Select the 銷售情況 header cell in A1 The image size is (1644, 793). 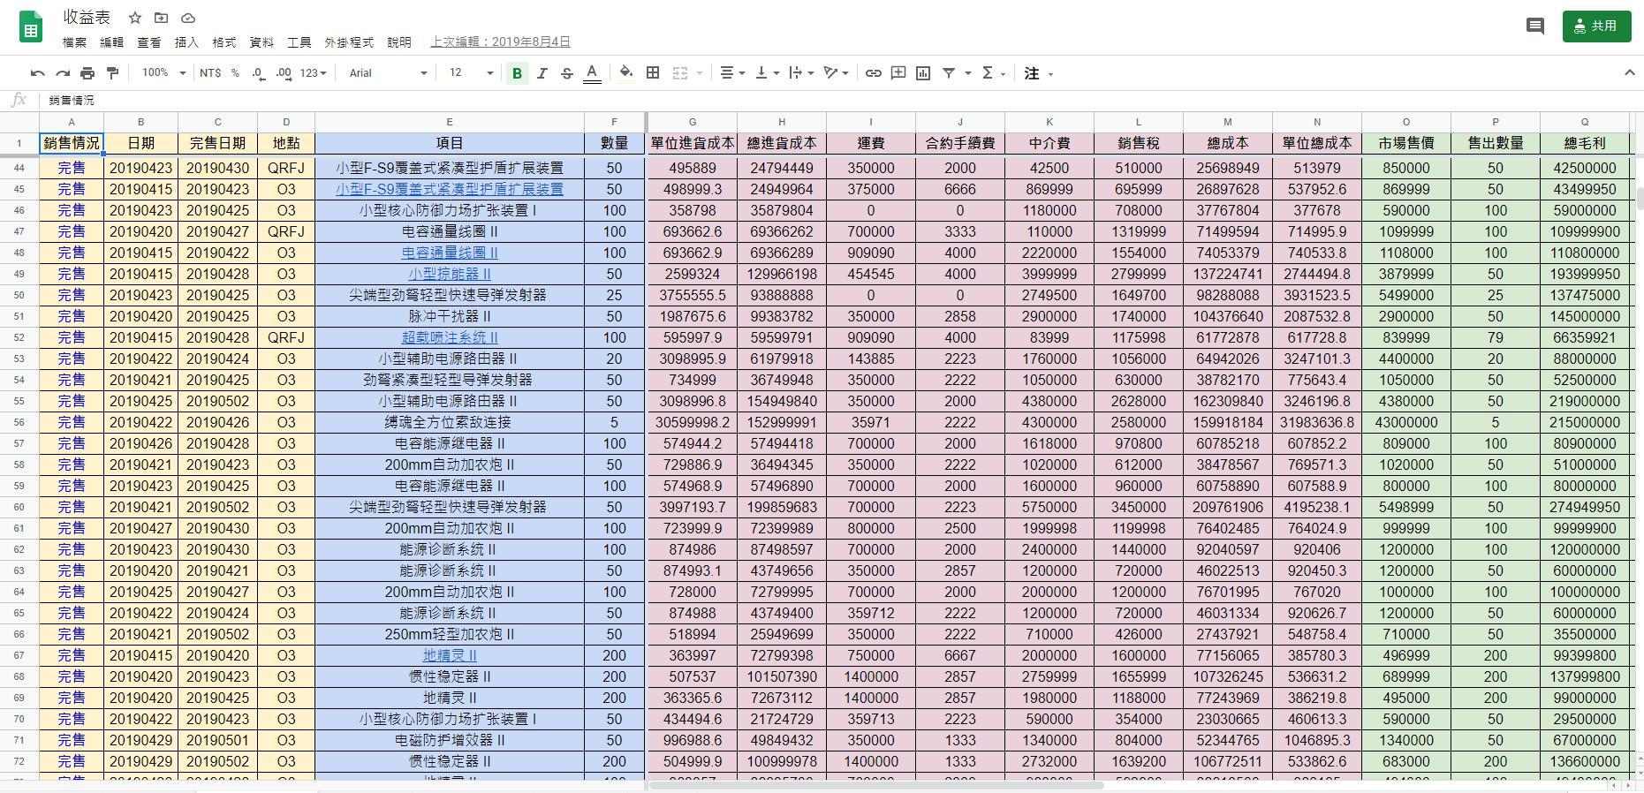pos(72,143)
